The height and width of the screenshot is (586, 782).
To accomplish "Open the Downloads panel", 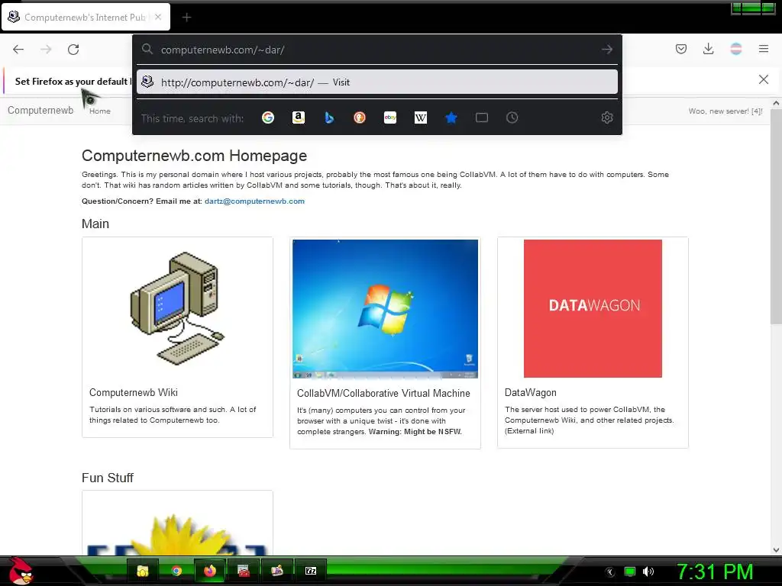I will click(708, 49).
